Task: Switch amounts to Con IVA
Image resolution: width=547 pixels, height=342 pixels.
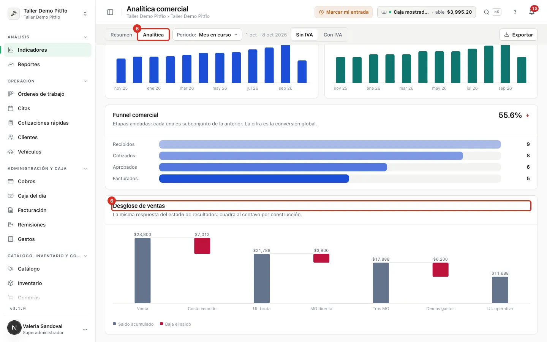Action: pyautogui.click(x=333, y=35)
